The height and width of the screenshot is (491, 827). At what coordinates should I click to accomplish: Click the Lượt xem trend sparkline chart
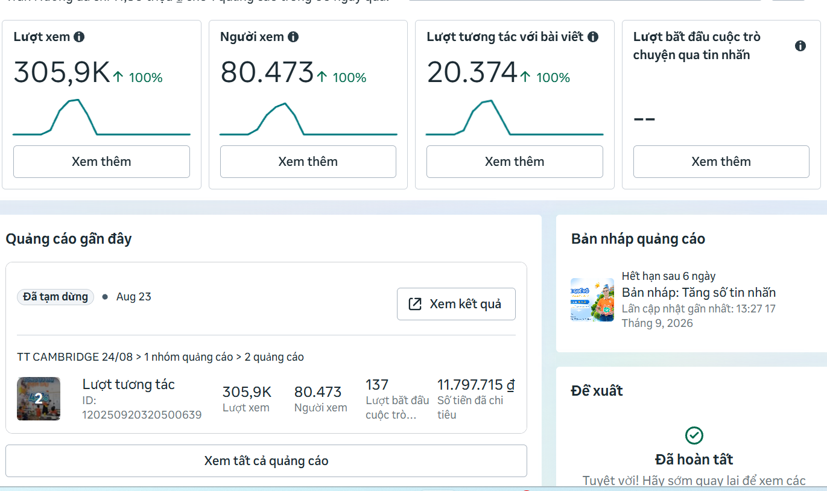[x=101, y=118]
